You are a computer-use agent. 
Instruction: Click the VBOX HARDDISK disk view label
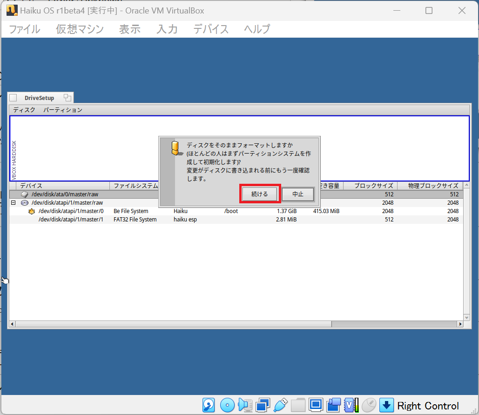point(14,160)
